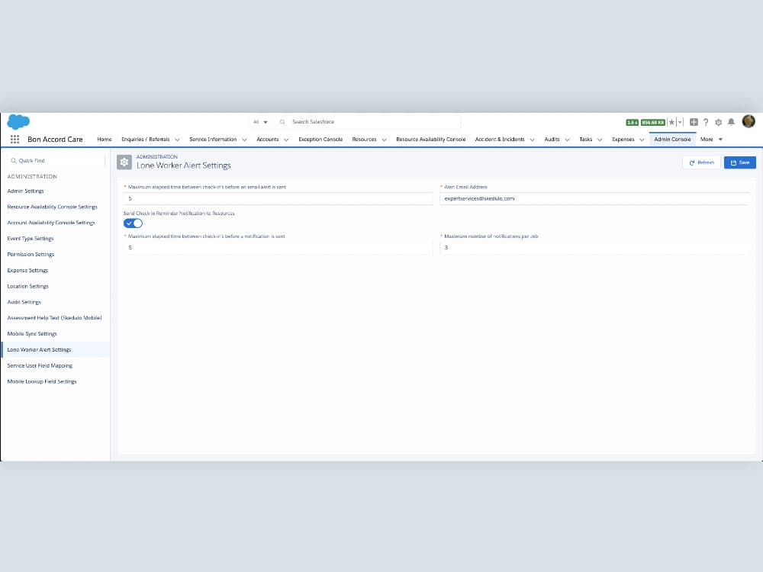Click the Quick Find magnifier icon
This screenshot has height=572, width=763.
[14, 160]
